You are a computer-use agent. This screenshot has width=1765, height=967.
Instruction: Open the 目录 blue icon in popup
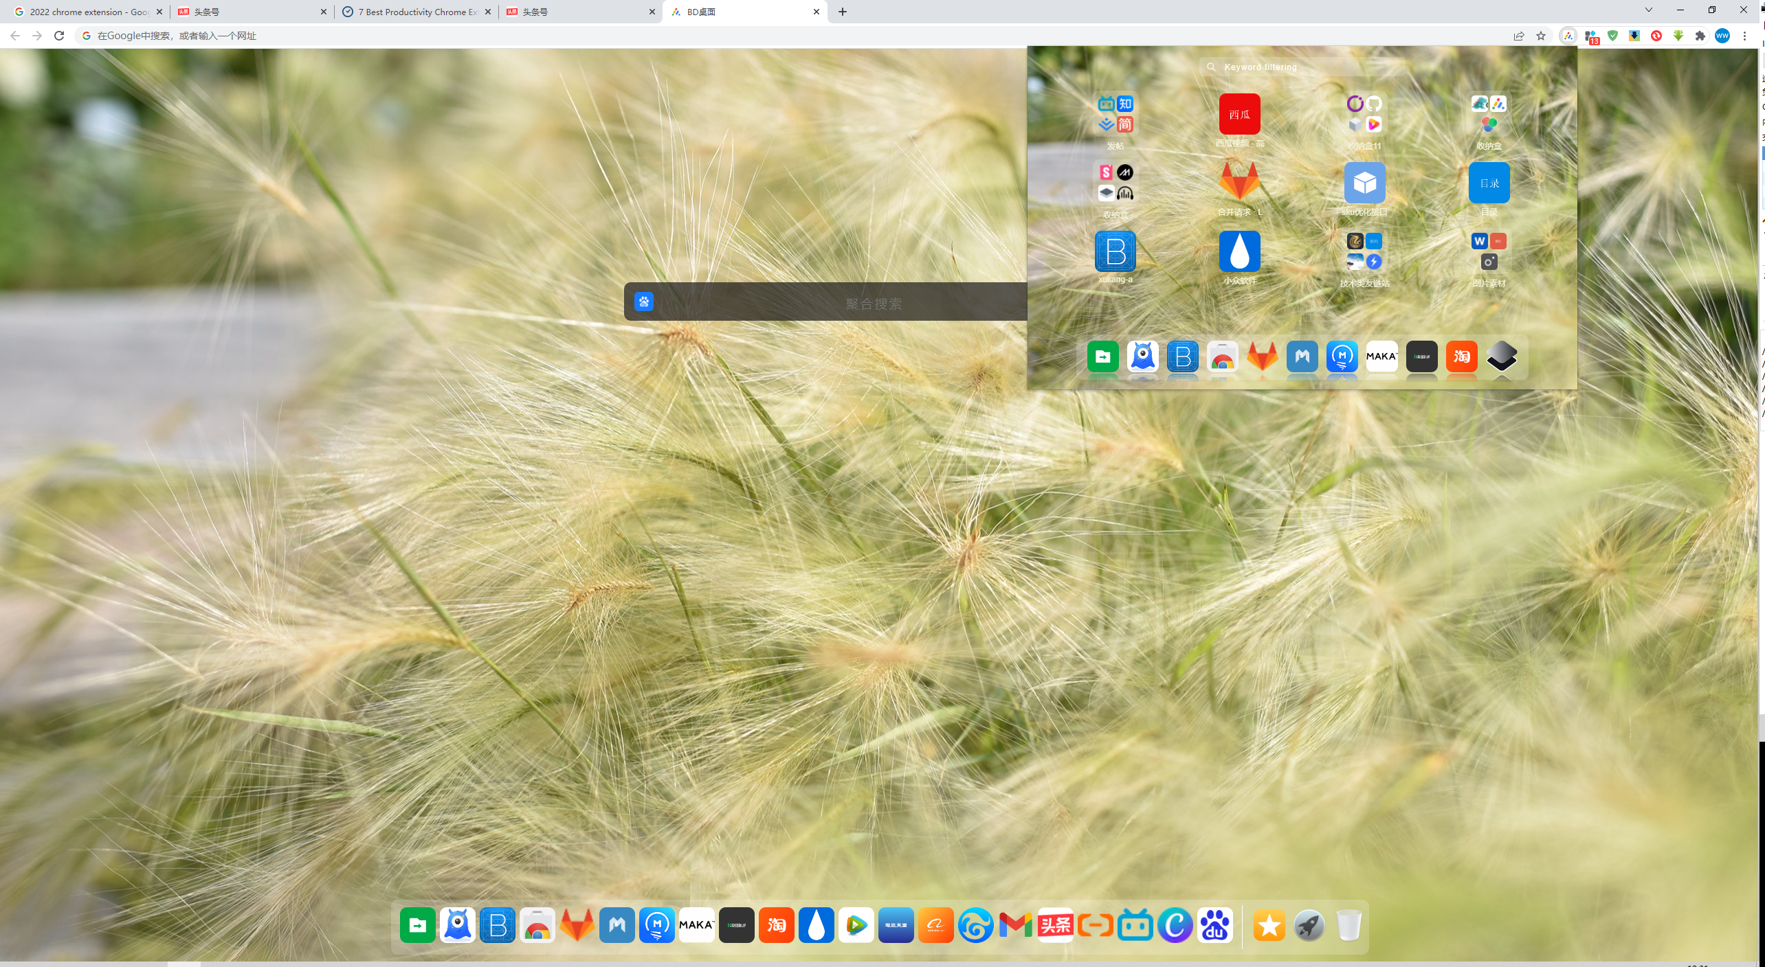[x=1489, y=183]
